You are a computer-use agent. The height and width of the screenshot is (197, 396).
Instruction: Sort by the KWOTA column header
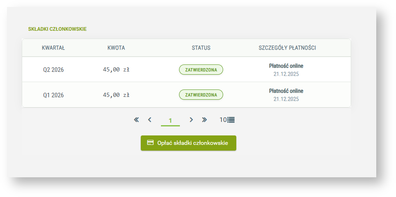click(116, 48)
